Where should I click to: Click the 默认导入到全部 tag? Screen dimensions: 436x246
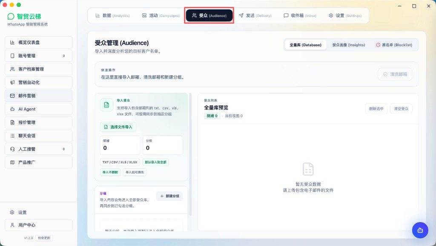point(155,162)
